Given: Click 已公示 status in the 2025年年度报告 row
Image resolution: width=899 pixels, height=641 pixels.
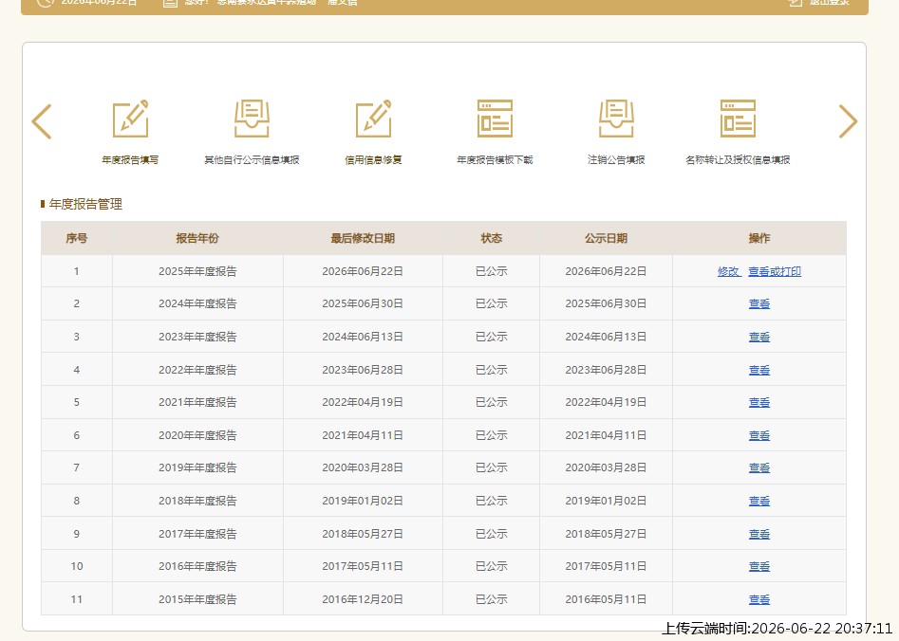Looking at the screenshot, I should click(492, 271).
